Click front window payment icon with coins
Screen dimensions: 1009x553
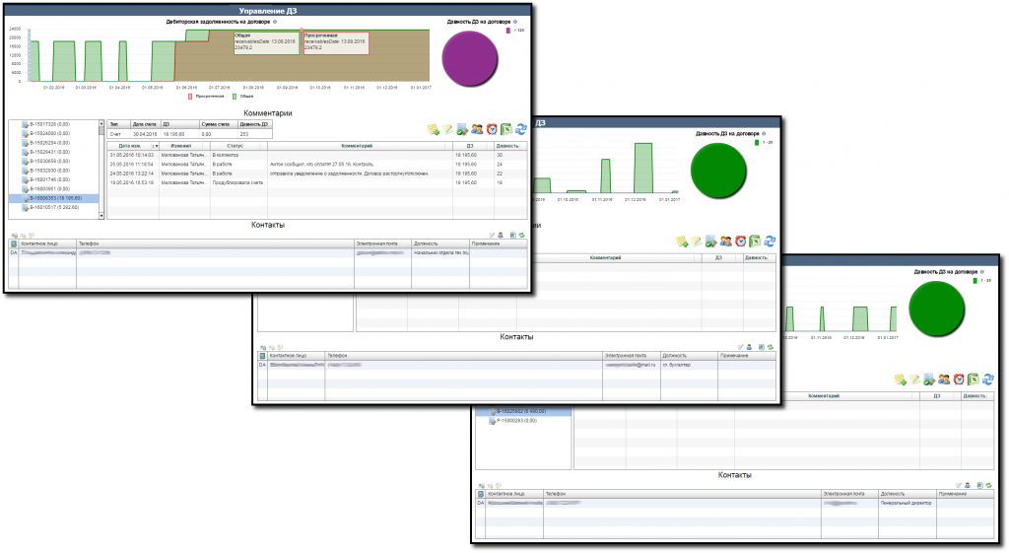click(x=462, y=129)
